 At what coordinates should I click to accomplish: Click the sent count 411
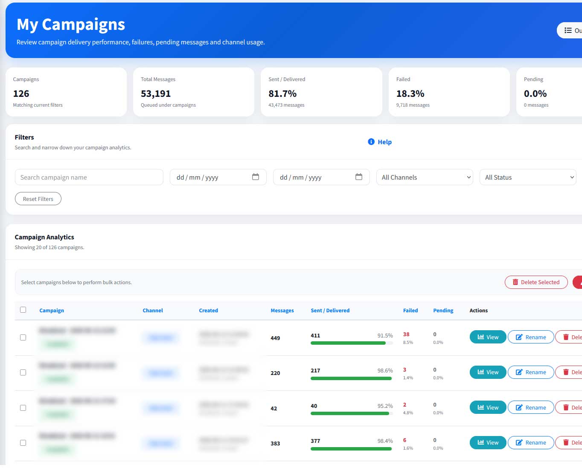click(315, 335)
